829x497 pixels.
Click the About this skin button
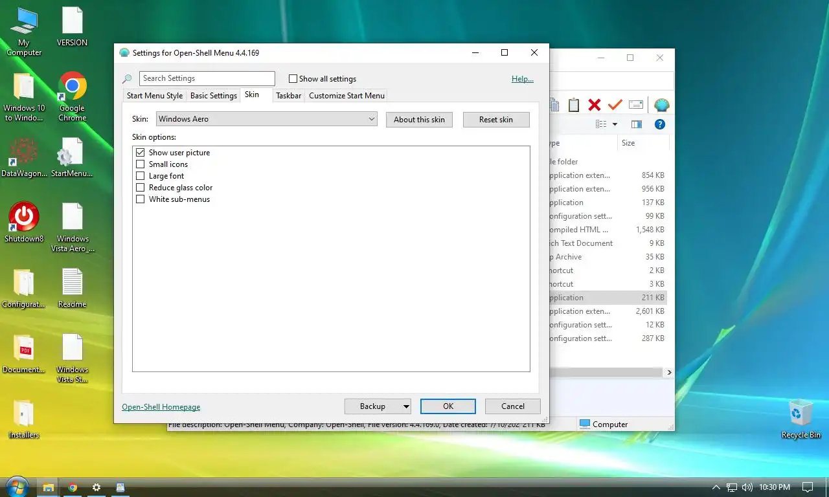[x=419, y=120]
